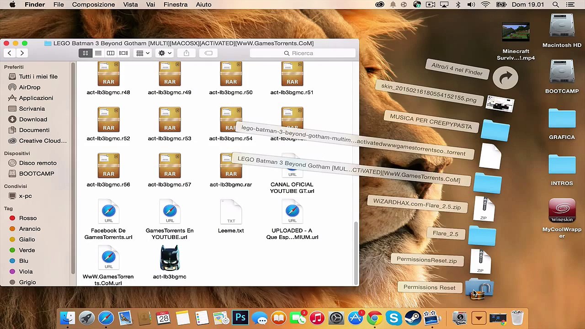Open Photoshop from the Dock

[240, 318]
